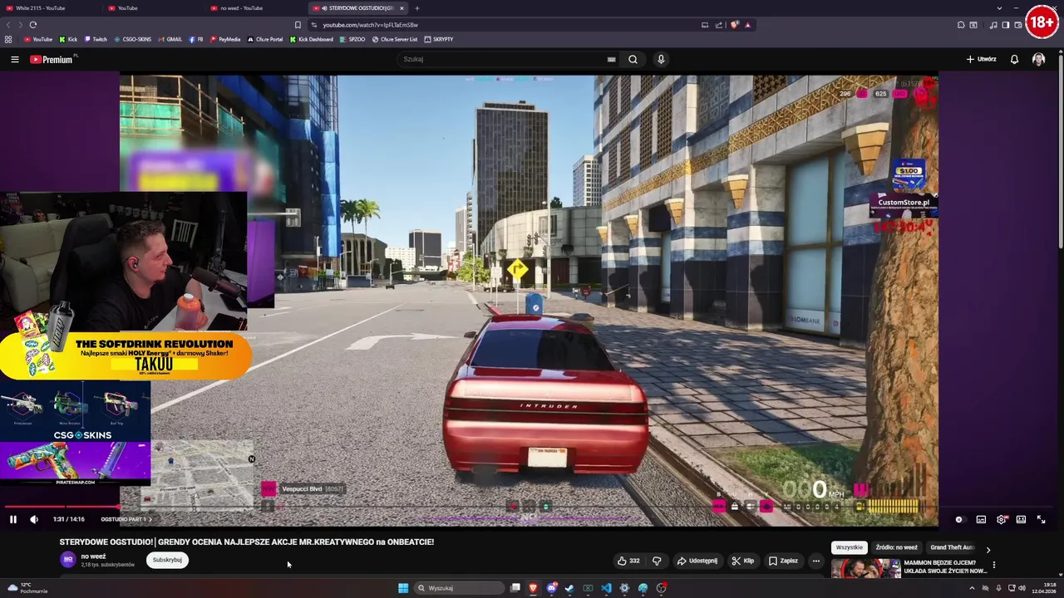This screenshot has height=598, width=1064.
Task: Open a new browser tab
Action: tap(417, 7)
